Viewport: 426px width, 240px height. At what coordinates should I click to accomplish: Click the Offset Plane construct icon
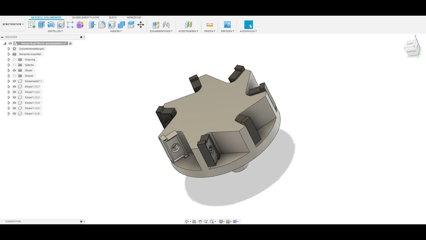[188, 25]
